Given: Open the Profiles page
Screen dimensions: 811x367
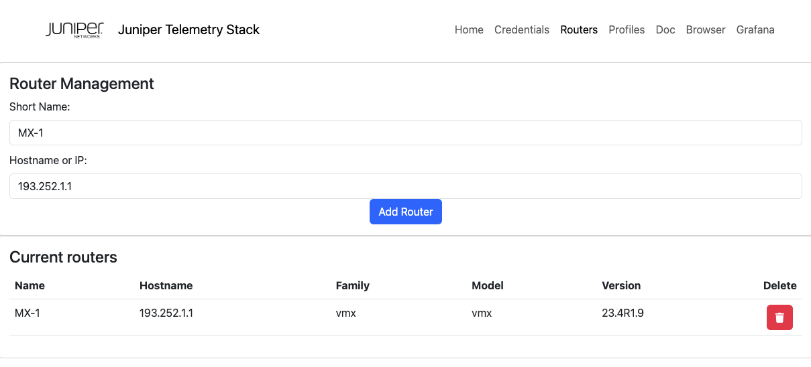Looking at the screenshot, I should [x=627, y=30].
